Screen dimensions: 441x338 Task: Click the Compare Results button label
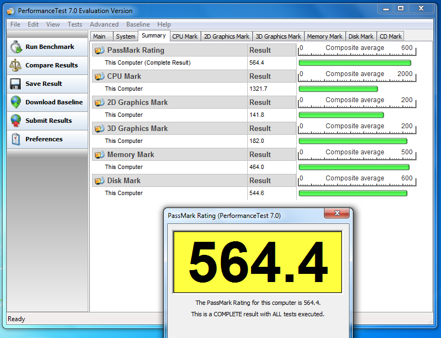(52, 65)
